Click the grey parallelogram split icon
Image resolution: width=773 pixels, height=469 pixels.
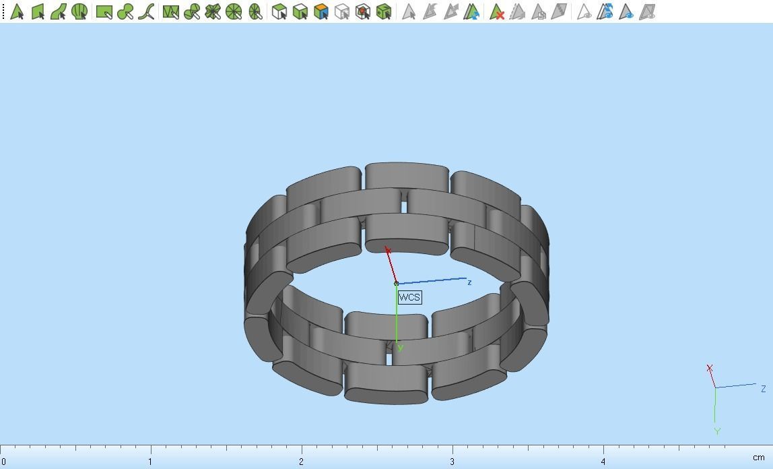[559, 11]
